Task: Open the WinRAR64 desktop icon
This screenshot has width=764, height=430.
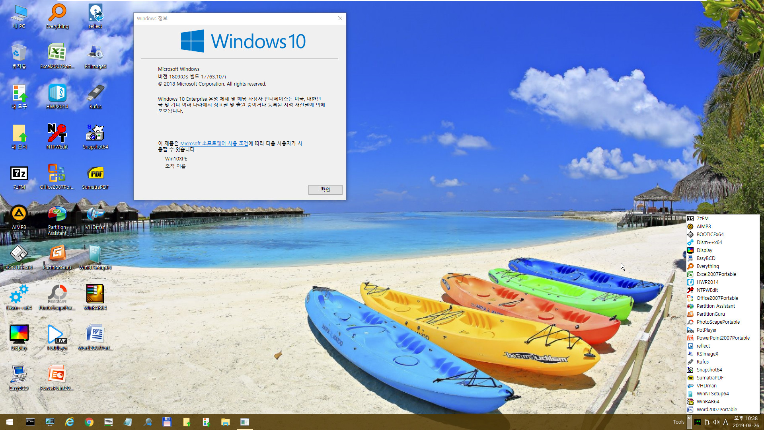Action: [95, 298]
